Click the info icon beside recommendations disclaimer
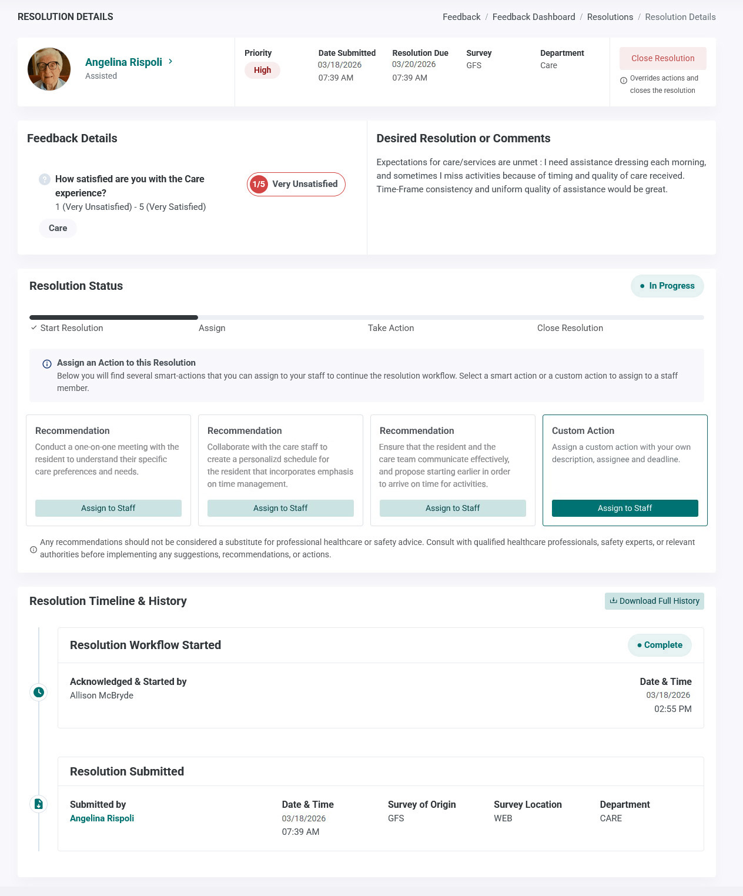This screenshot has height=896, width=743. tap(34, 550)
